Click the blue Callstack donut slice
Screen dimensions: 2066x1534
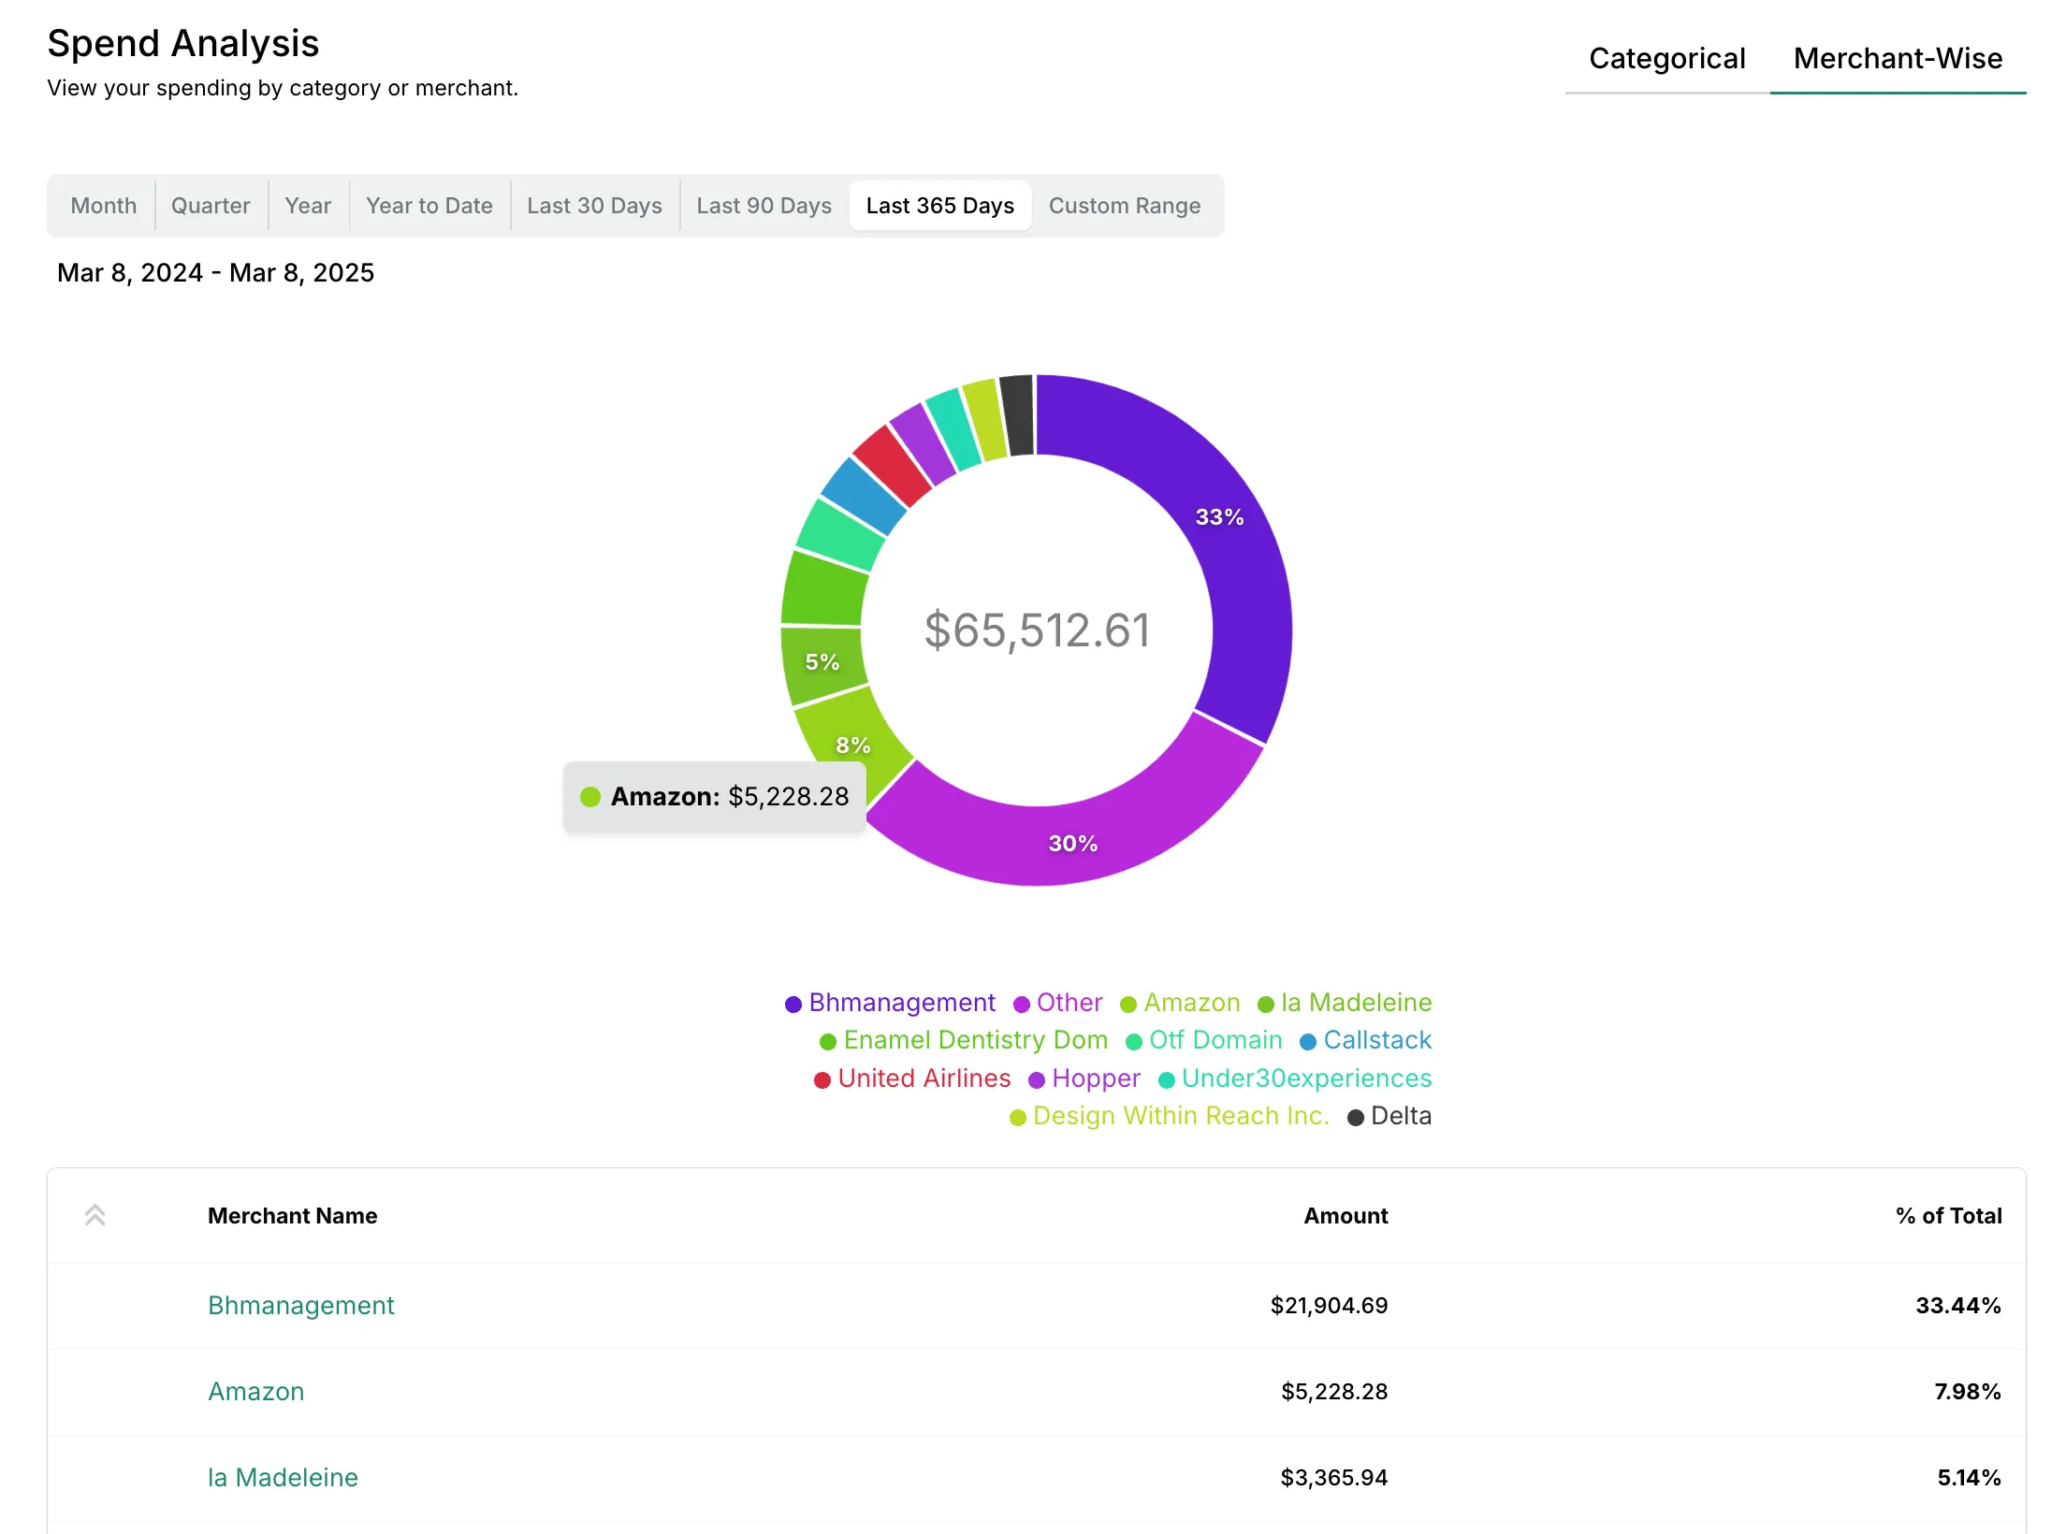click(x=864, y=496)
